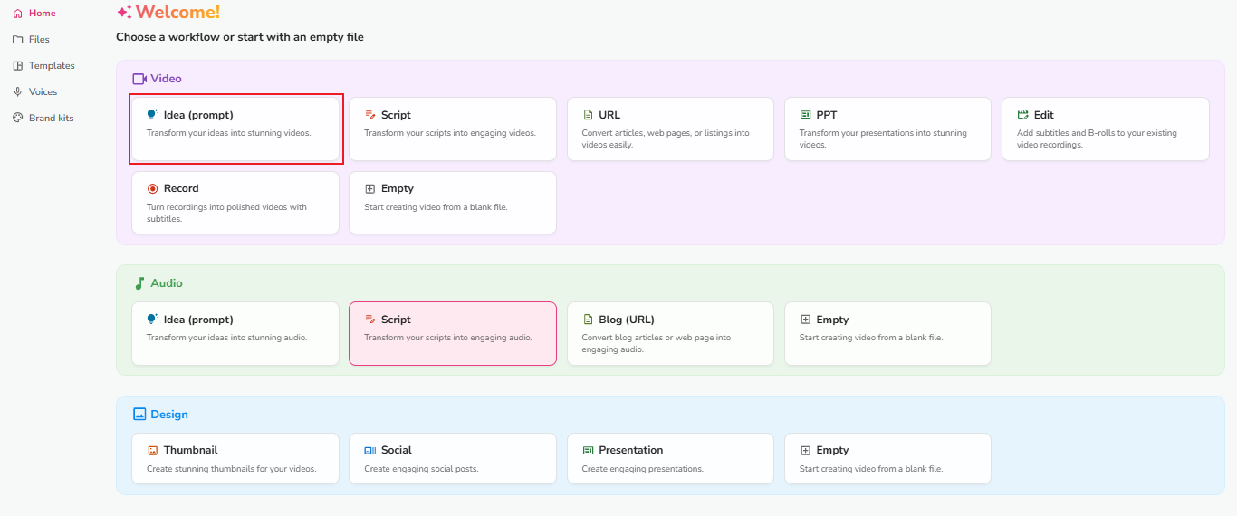Choose the URL to video workflow
Viewport: 1237px width, 516px height.
click(x=670, y=129)
